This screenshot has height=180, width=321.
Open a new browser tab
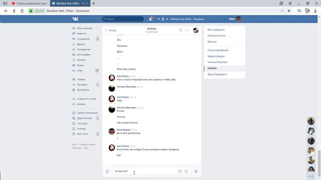coord(94,3)
